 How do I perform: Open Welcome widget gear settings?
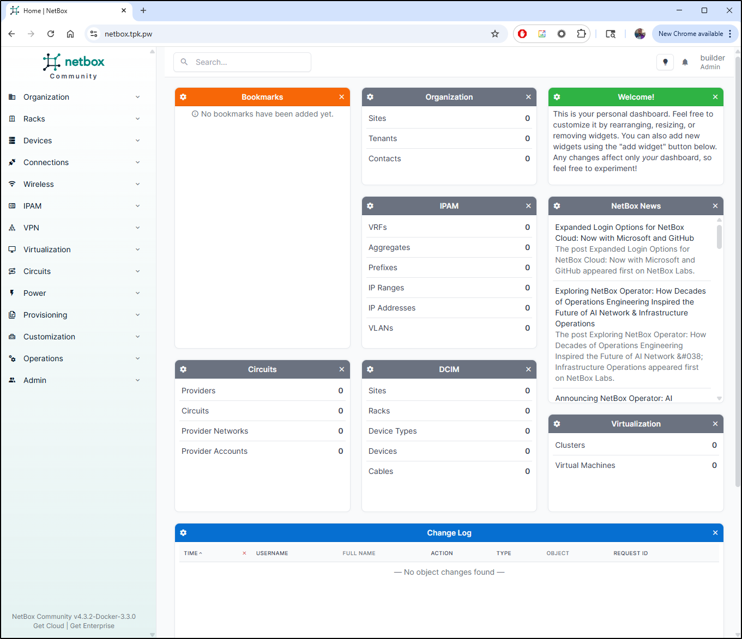(557, 97)
